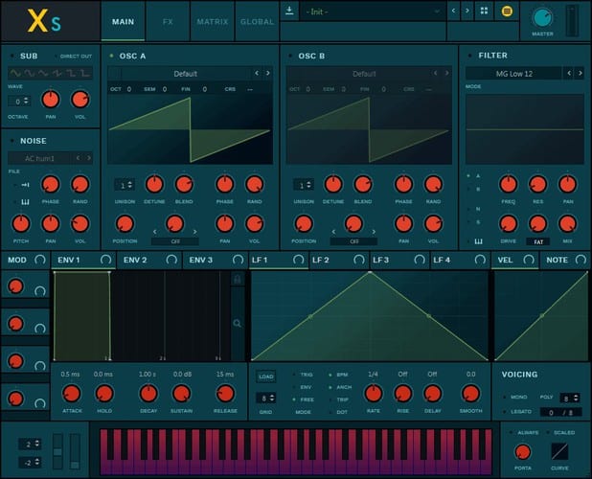Click the ENV 1 ATTACK knob
Screen dimensions: 592x479
pyautogui.click(x=71, y=394)
